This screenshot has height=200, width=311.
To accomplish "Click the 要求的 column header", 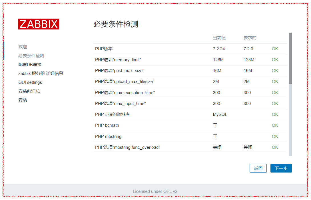I will point(250,38).
